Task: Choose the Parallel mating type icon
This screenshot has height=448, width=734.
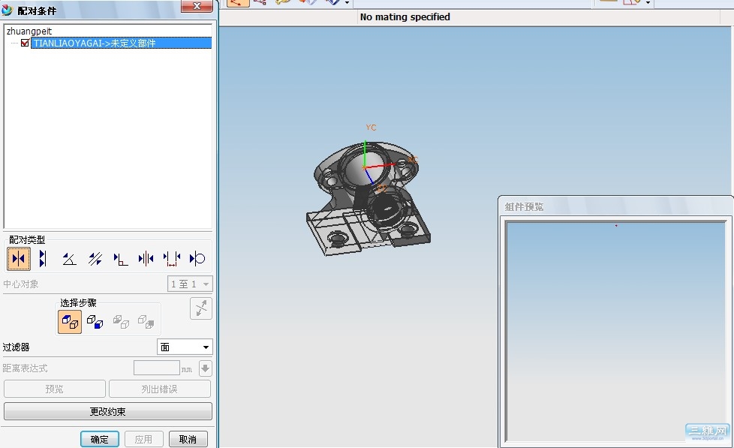Action: [95, 258]
